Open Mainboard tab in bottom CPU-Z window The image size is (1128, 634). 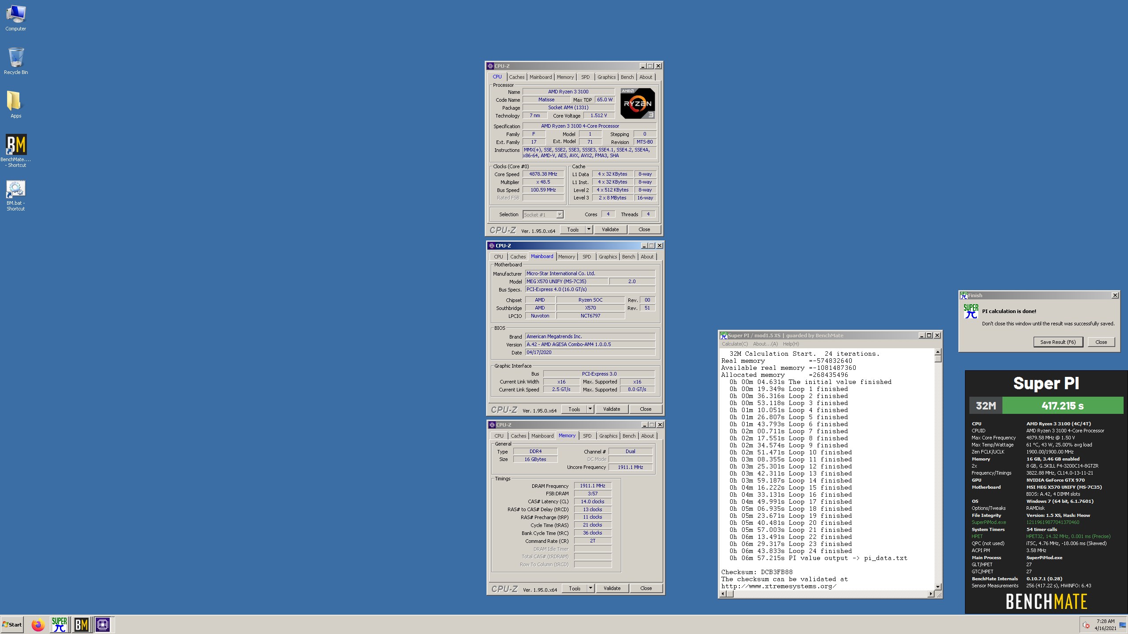pyautogui.click(x=542, y=436)
